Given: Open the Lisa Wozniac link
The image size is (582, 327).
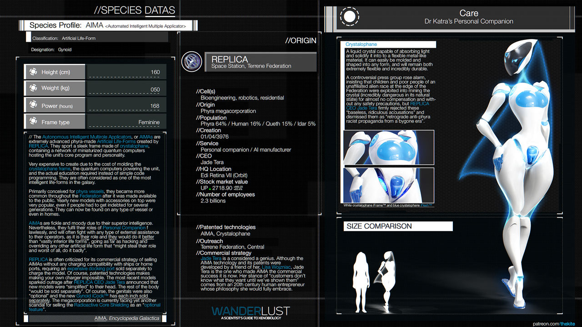Looking at the screenshot, I should point(275,267).
